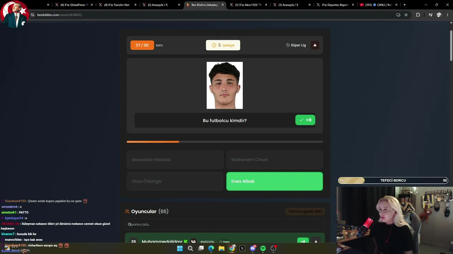Open Task View on the taskbar

pyautogui.click(x=201, y=248)
